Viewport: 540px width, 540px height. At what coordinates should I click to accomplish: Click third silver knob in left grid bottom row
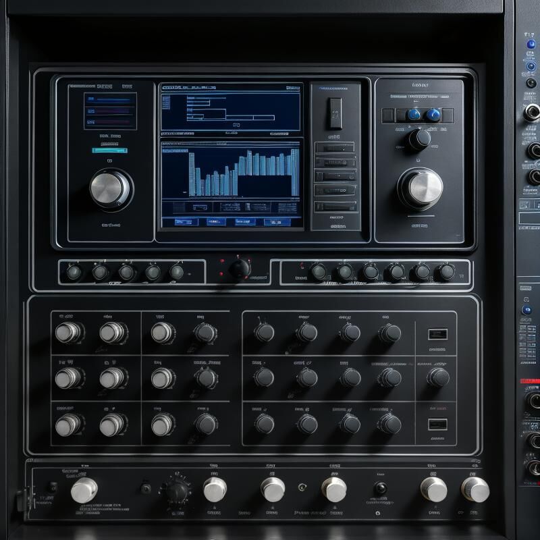click(x=163, y=425)
